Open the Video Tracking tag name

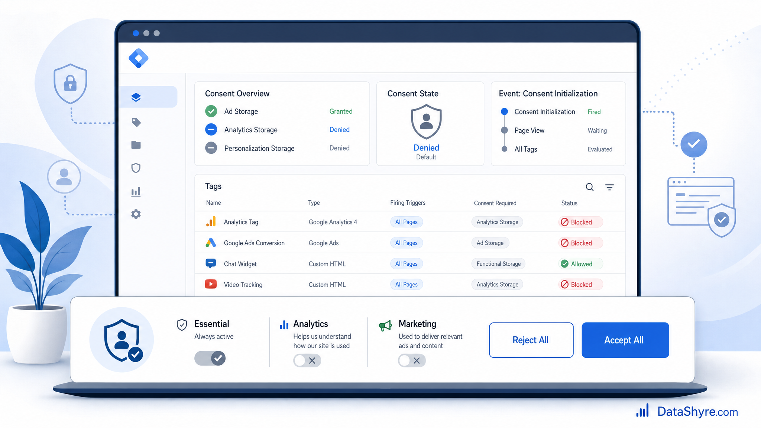pyautogui.click(x=243, y=285)
